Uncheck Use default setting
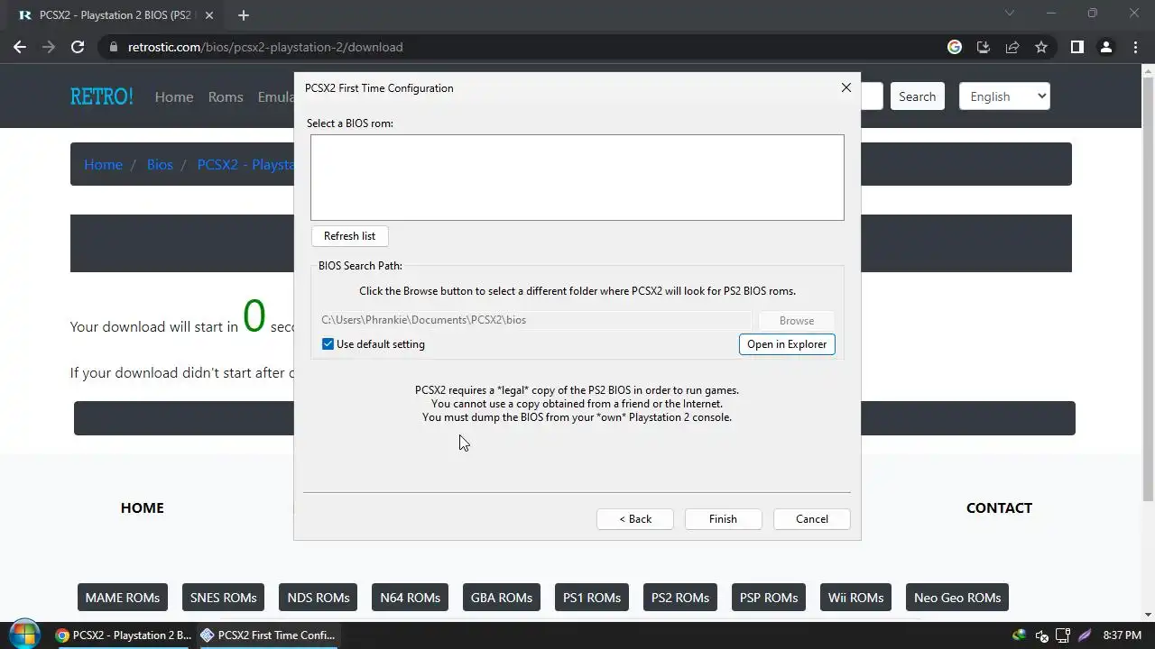 tap(328, 344)
